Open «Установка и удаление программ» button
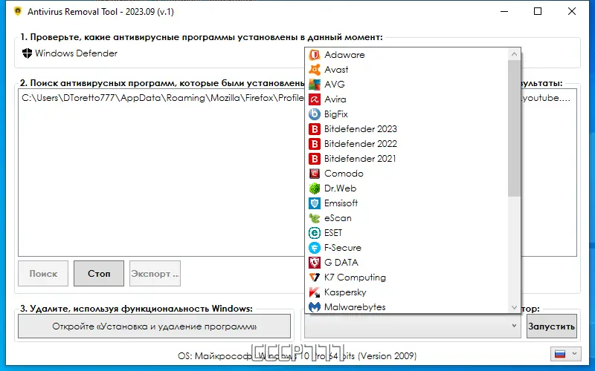 (155, 326)
